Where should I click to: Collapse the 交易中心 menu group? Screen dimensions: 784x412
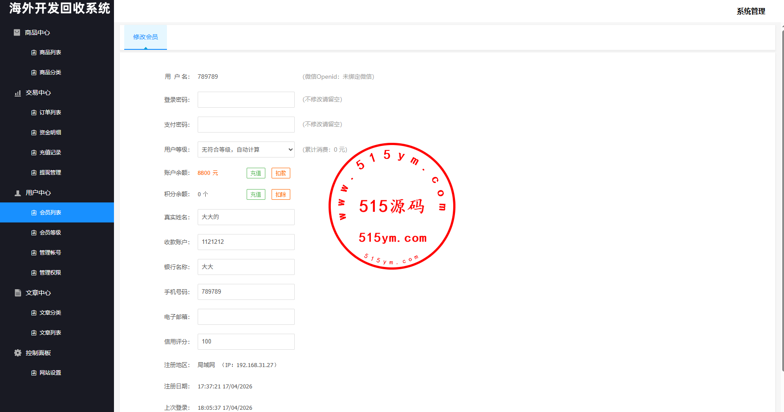[x=38, y=93]
